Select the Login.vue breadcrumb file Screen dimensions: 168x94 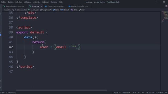point(33,10)
